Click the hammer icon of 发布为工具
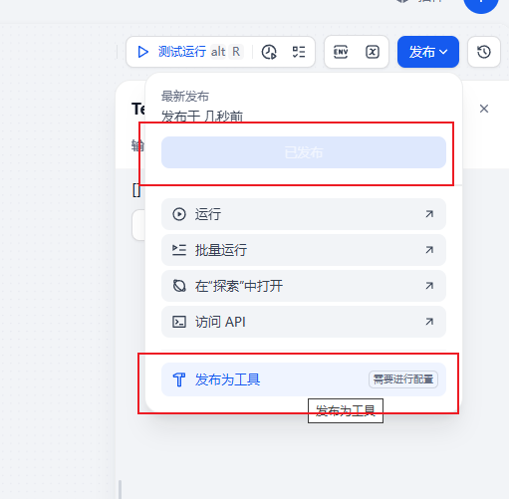Screen dimensions: 509x499 pos(179,379)
